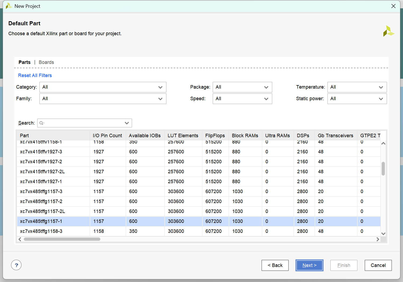403x282 pixels.
Task: Click the 1158 pin count of xc7vx485tffg1158-3
Action: [x=99, y=231]
